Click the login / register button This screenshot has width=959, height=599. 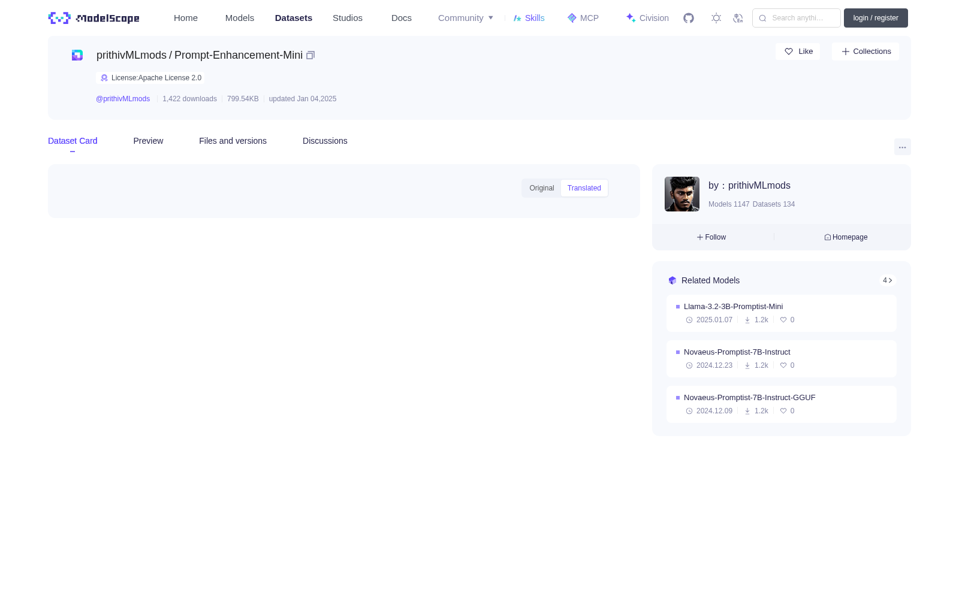tap(876, 18)
